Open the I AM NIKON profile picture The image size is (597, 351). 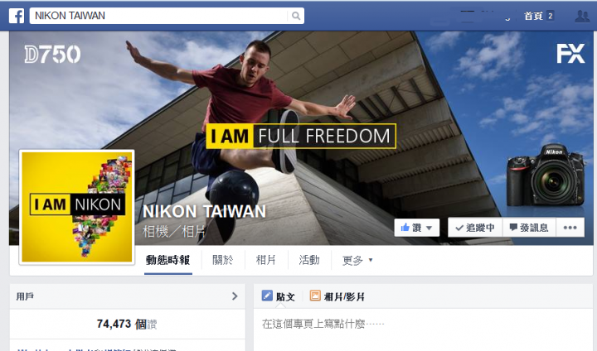(77, 207)
